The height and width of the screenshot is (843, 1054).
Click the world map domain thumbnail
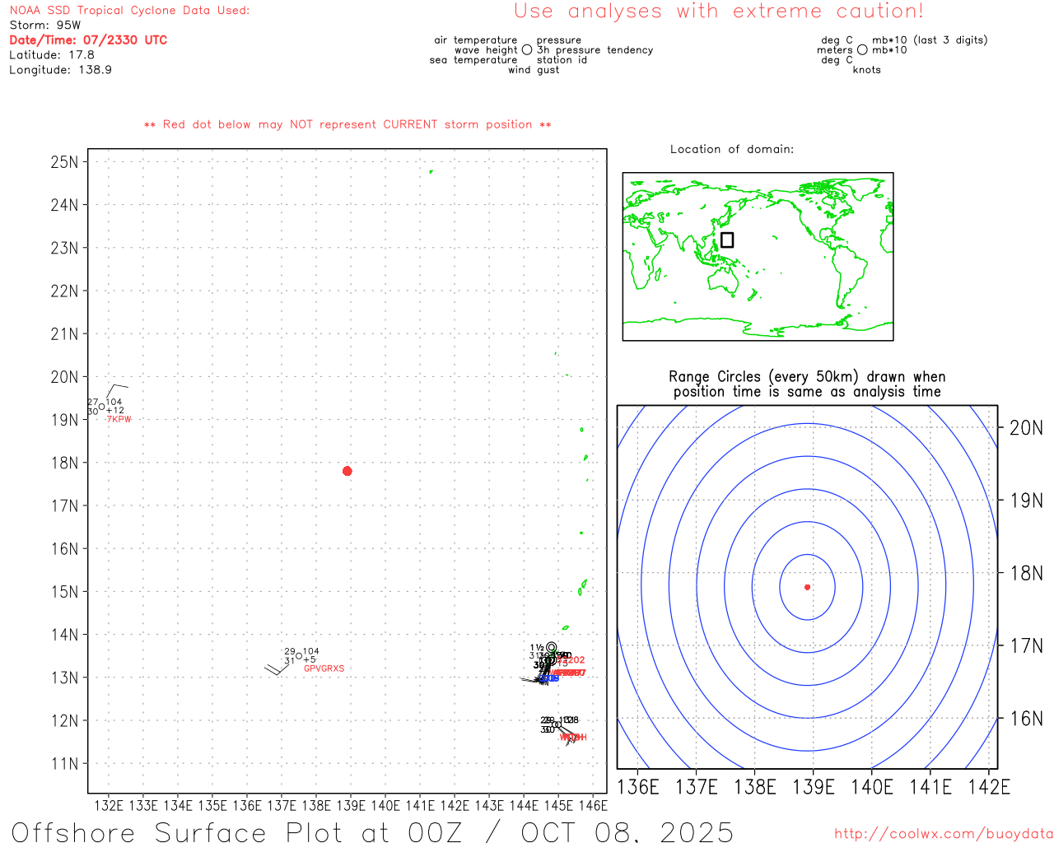tap(758, 257)
